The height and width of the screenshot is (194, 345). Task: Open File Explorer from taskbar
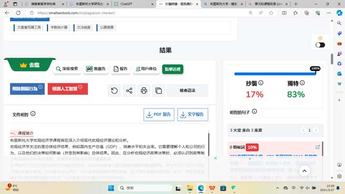(190, 188)
